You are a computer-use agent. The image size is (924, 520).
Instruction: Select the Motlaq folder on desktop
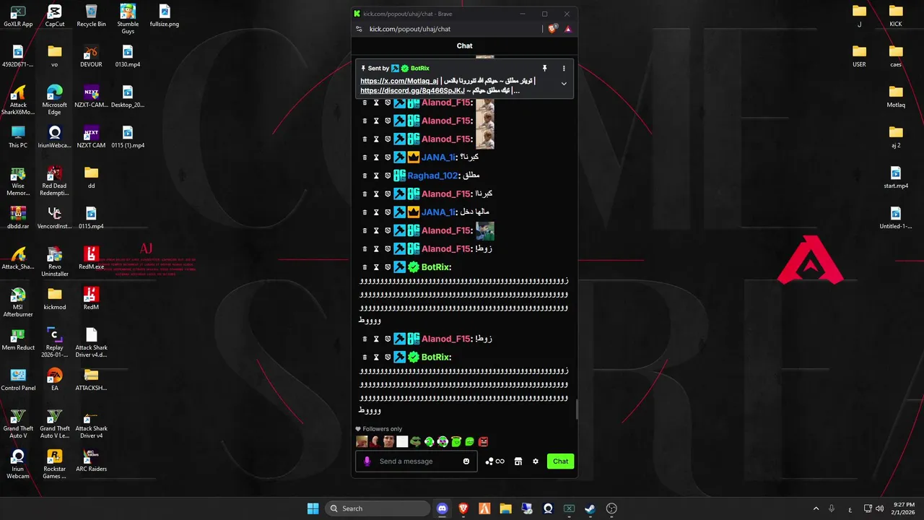coord(896,97)
